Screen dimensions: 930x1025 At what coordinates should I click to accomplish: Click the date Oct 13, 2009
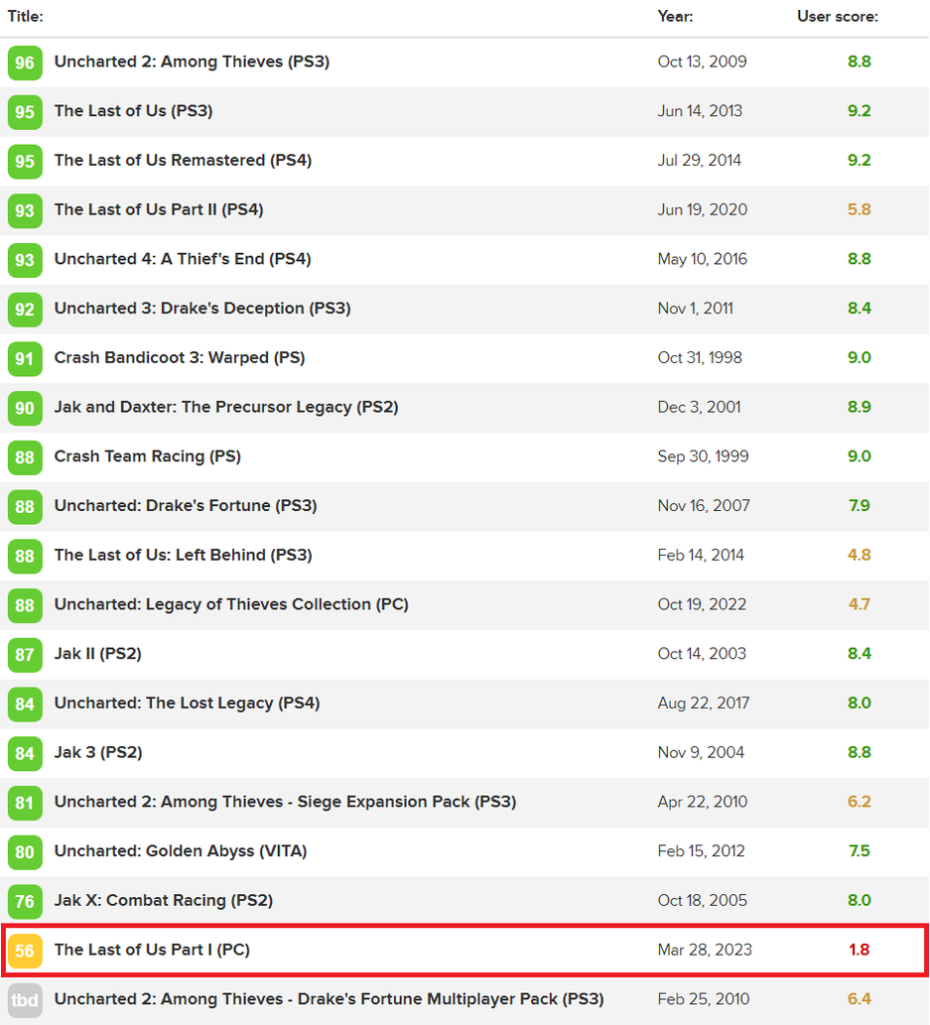703,63
